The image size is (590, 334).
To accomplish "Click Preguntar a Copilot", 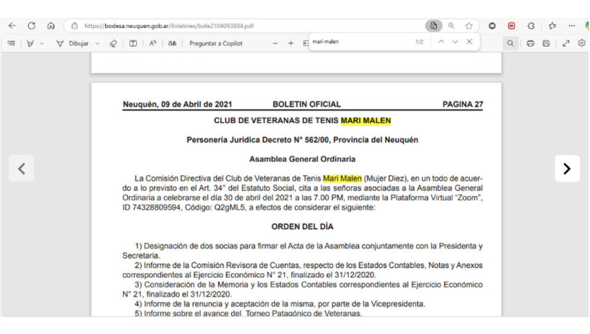I will click(216, 43).
